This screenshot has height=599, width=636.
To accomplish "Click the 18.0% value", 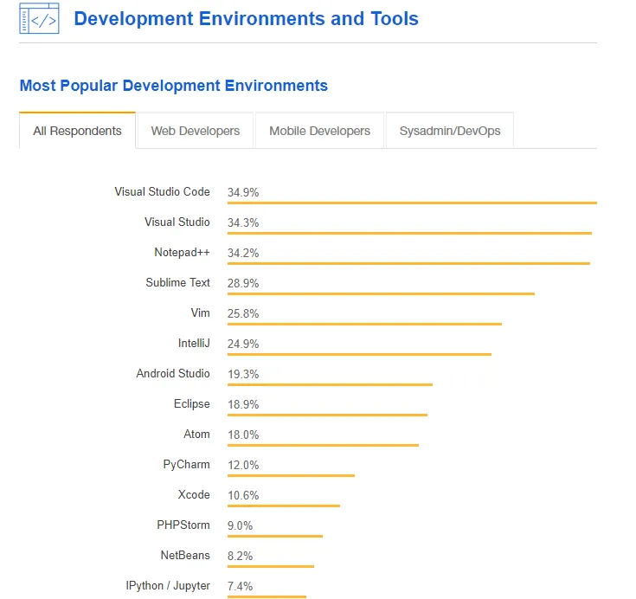I will pyautogui.click(x=243, y=435).
